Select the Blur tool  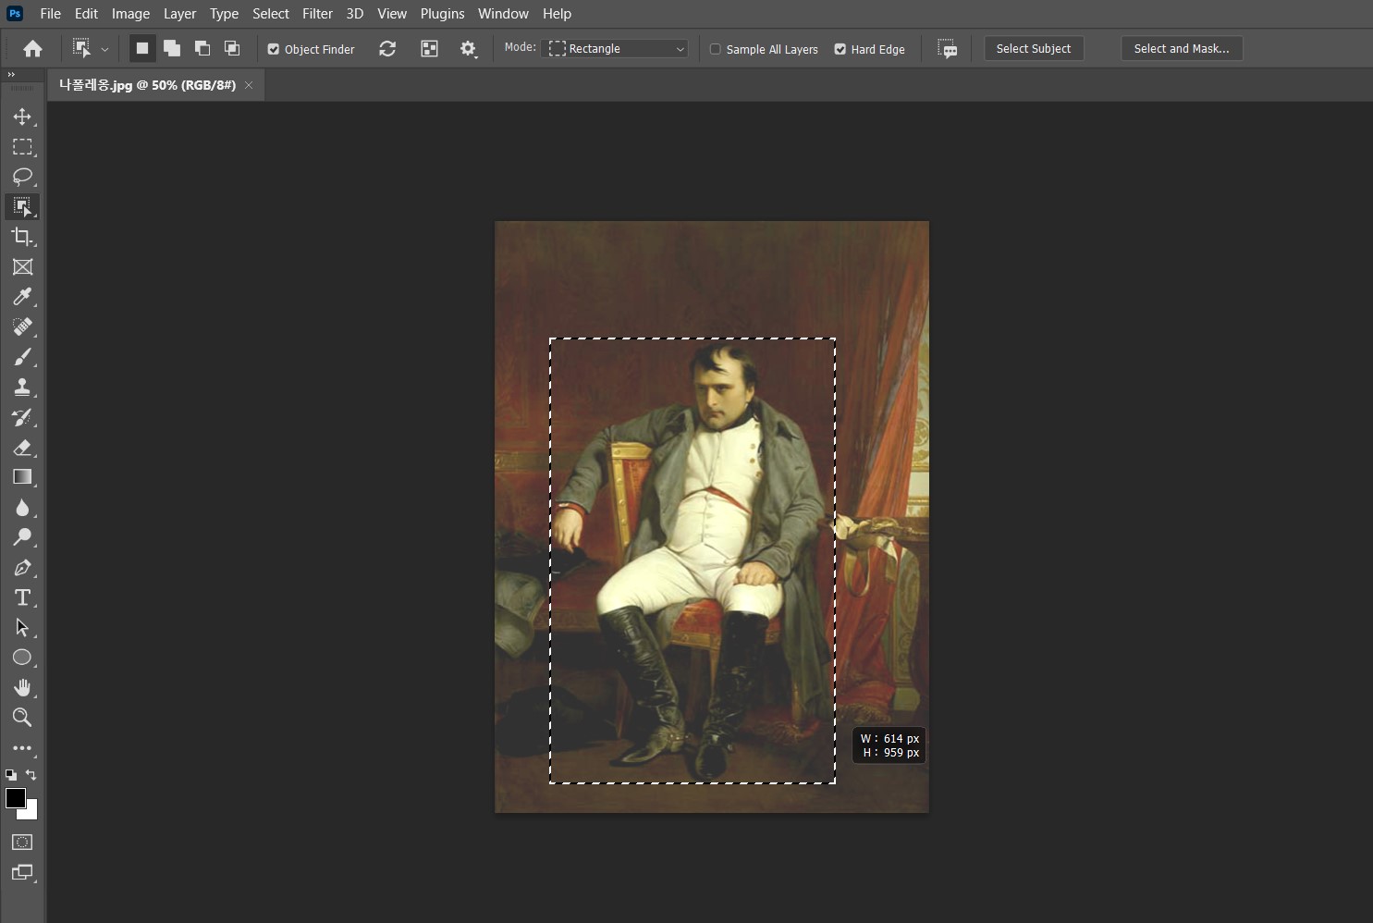[x=22, y=507]
